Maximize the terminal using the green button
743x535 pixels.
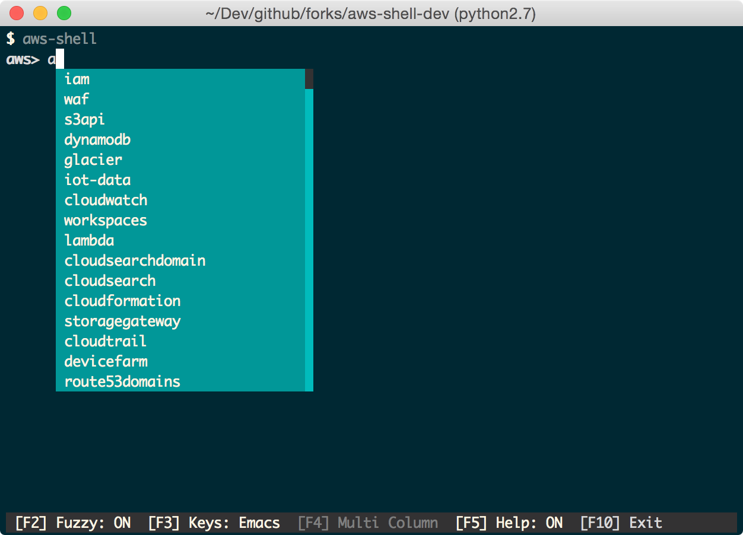click(x=63, y=12)
